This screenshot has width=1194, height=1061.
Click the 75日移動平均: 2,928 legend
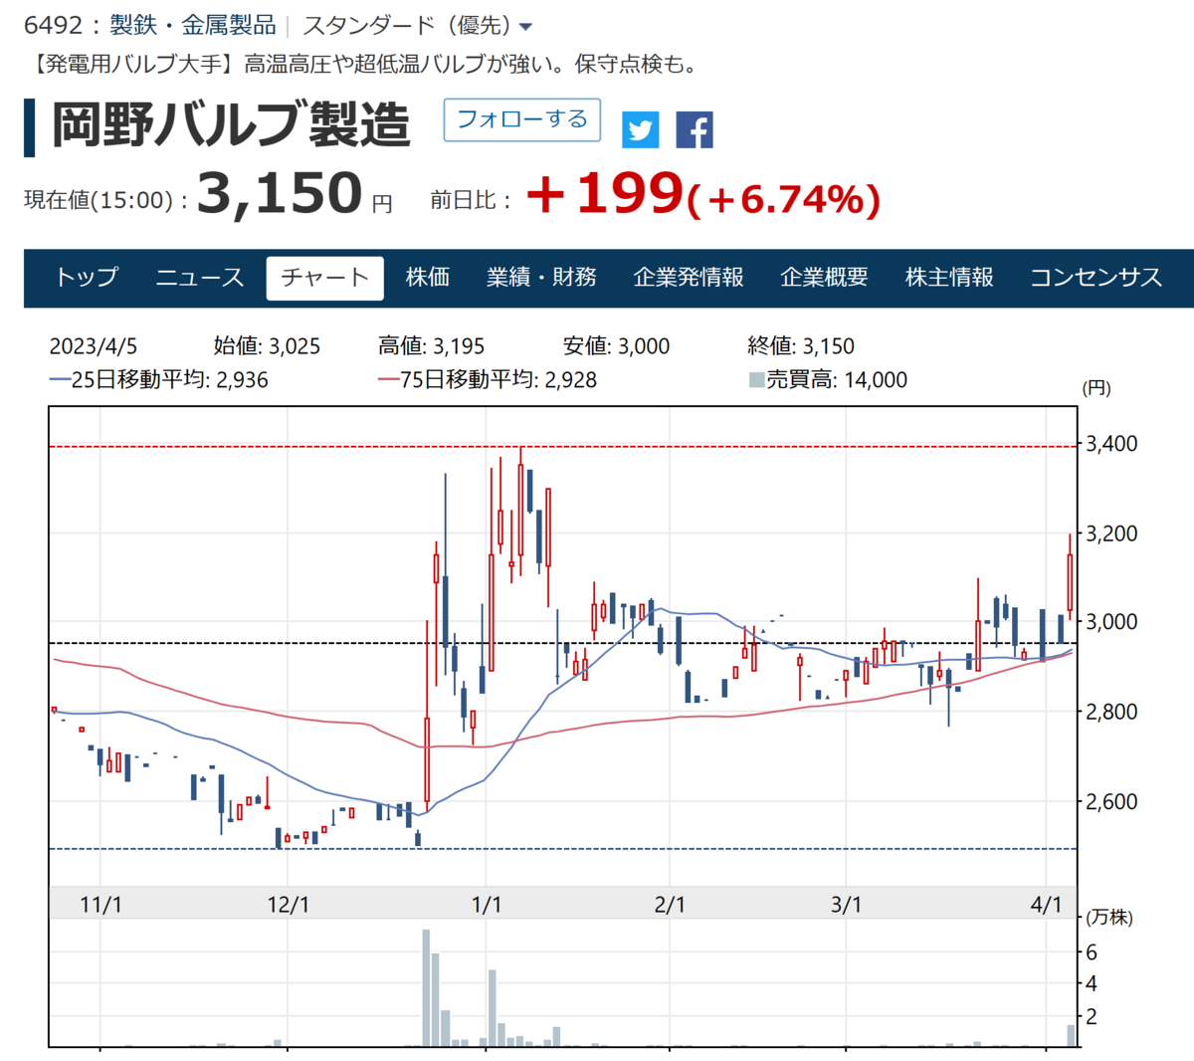coord(488,380)
